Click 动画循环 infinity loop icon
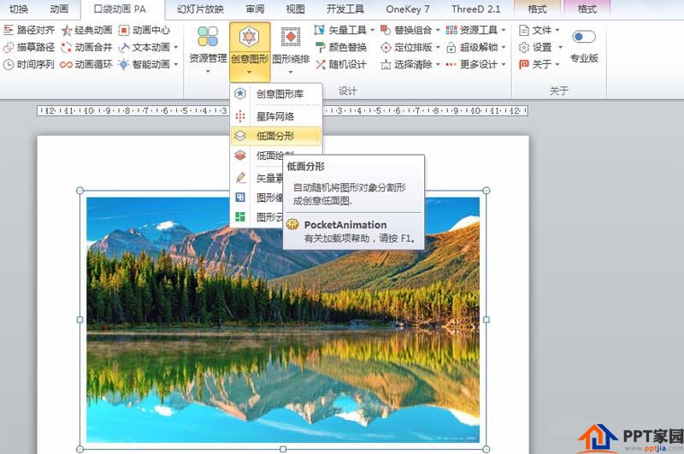Viewport: 684px width, 454px height. tap(67, 64)
